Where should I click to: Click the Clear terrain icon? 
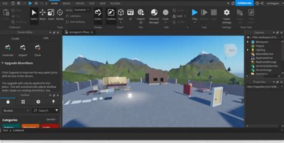(37, 47)
